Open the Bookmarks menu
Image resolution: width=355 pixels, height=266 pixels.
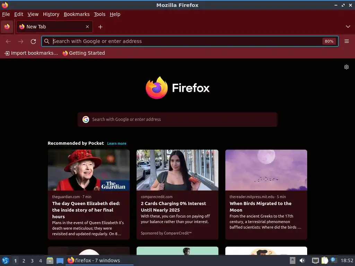coord(77,14)
